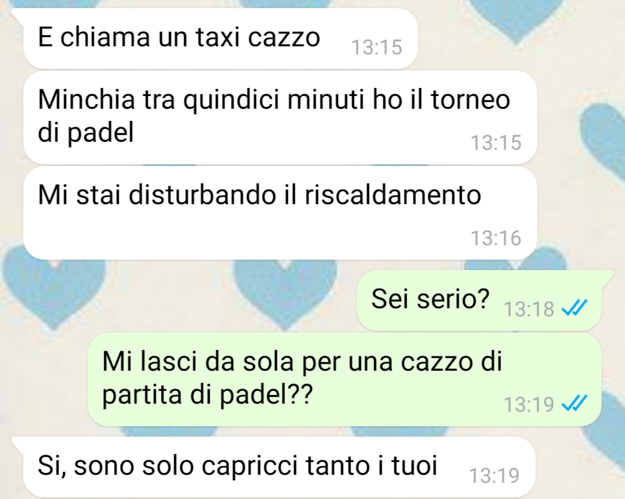Viewport: 625px width, 499px height.
Task: Tap the 13:19 timestamp on capricci message
Action: pos(494,475)
